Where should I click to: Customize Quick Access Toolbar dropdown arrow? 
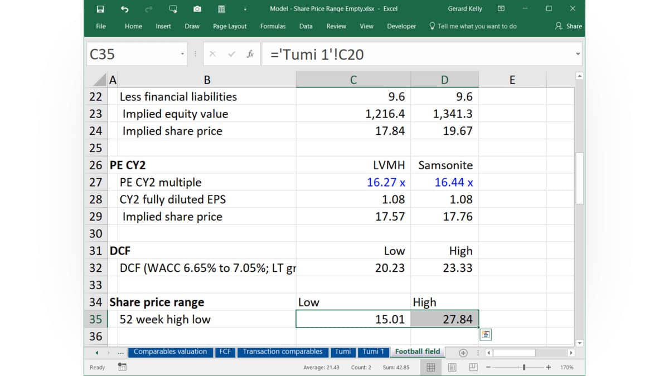tap(245, 9)
